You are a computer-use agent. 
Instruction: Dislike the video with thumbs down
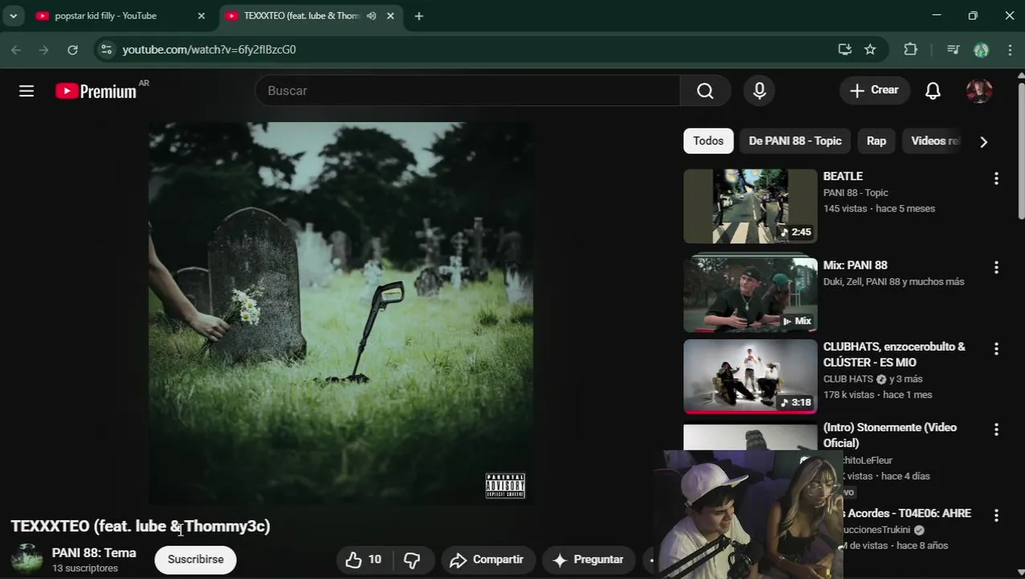point(412,560)
